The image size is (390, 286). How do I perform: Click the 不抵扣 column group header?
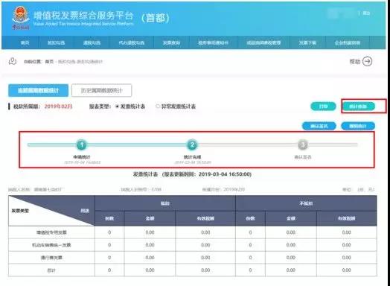[x=306, y=203]
